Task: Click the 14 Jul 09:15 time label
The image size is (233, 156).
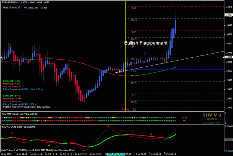Action: pyautogui.click(x=21, y=155)
